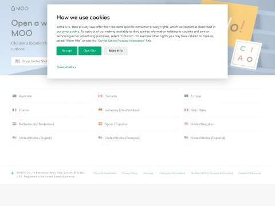Choose United States (Français) store link

pos(122,138)
